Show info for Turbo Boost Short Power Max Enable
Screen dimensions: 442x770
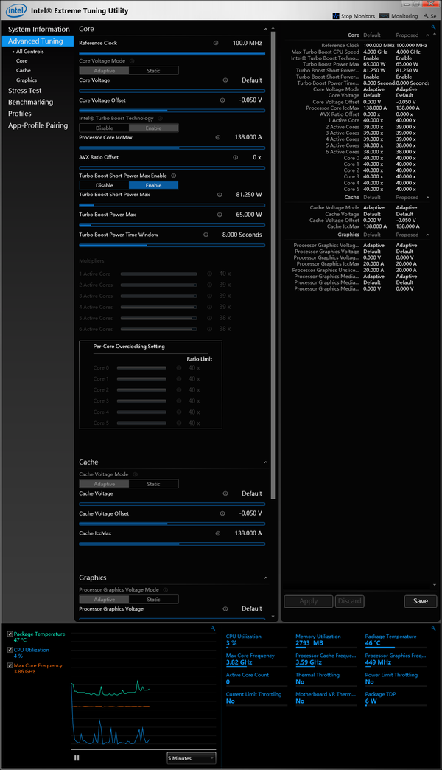(174, 176)
